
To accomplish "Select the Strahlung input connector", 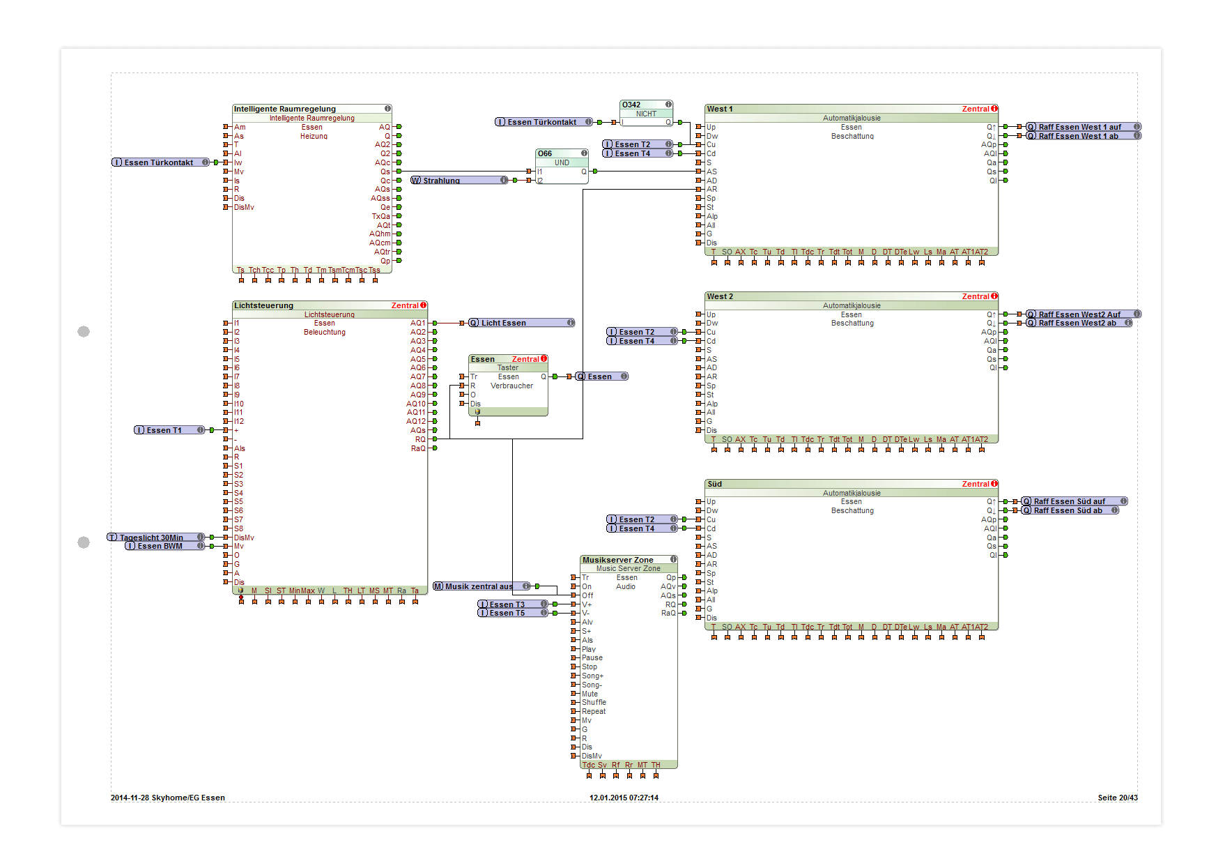I will (459, 181).
